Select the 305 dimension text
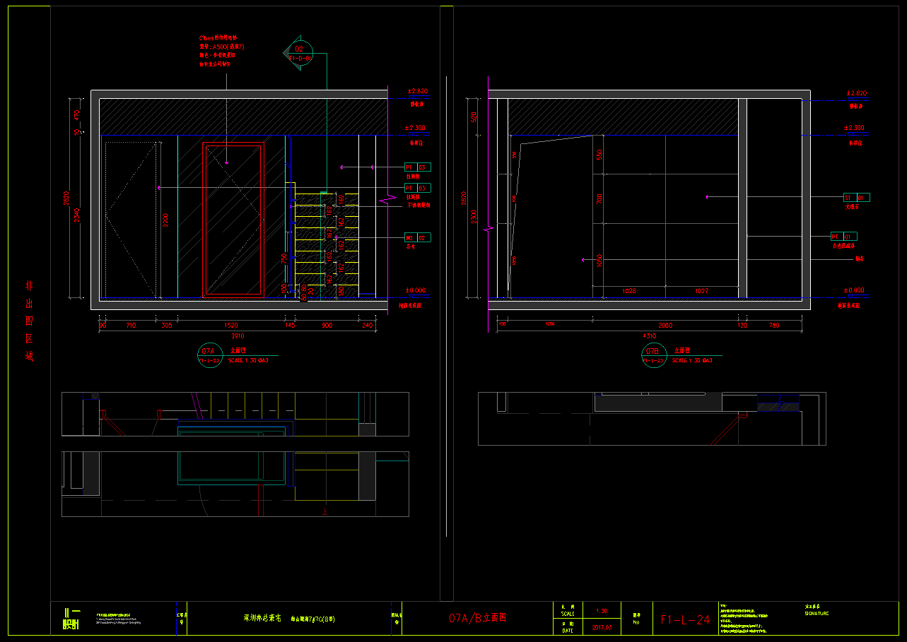 coord(167,326)
